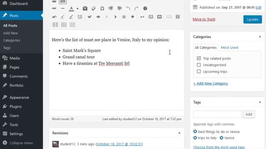Click the chevron list style icon
This screenshot has height=149, width=266.
pos(116,17)
